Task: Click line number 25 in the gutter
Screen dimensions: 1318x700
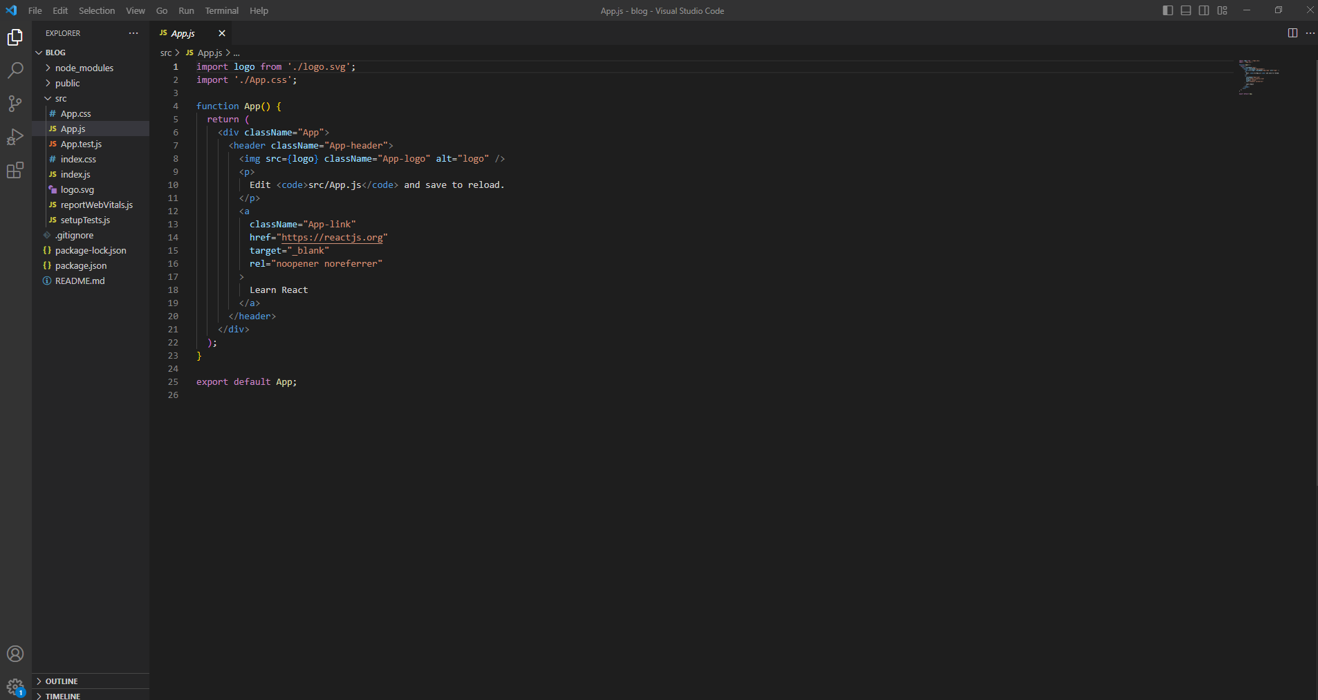Action: tap(173, 381)
